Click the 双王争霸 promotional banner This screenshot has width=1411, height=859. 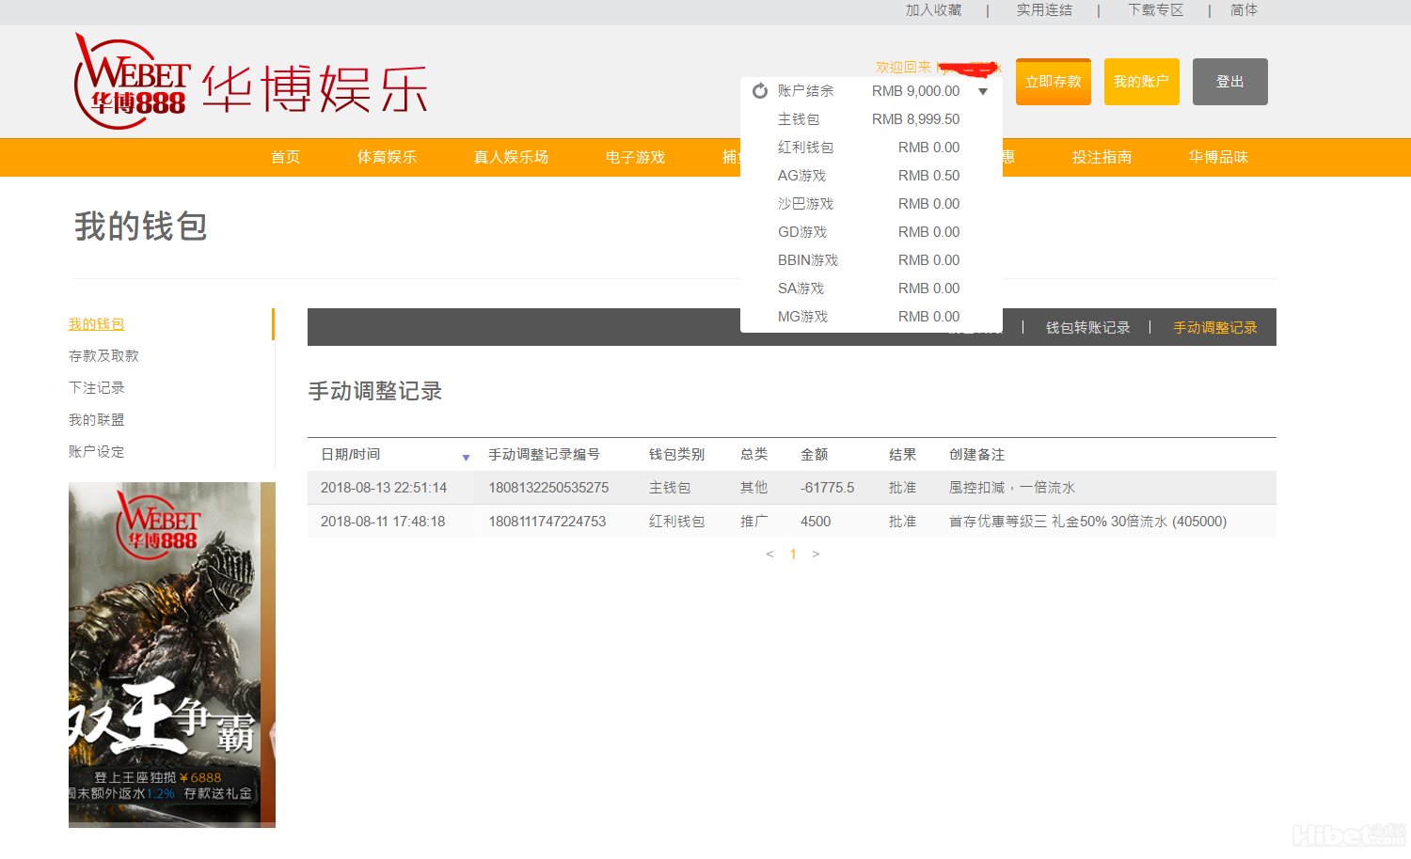click(171, 654)
